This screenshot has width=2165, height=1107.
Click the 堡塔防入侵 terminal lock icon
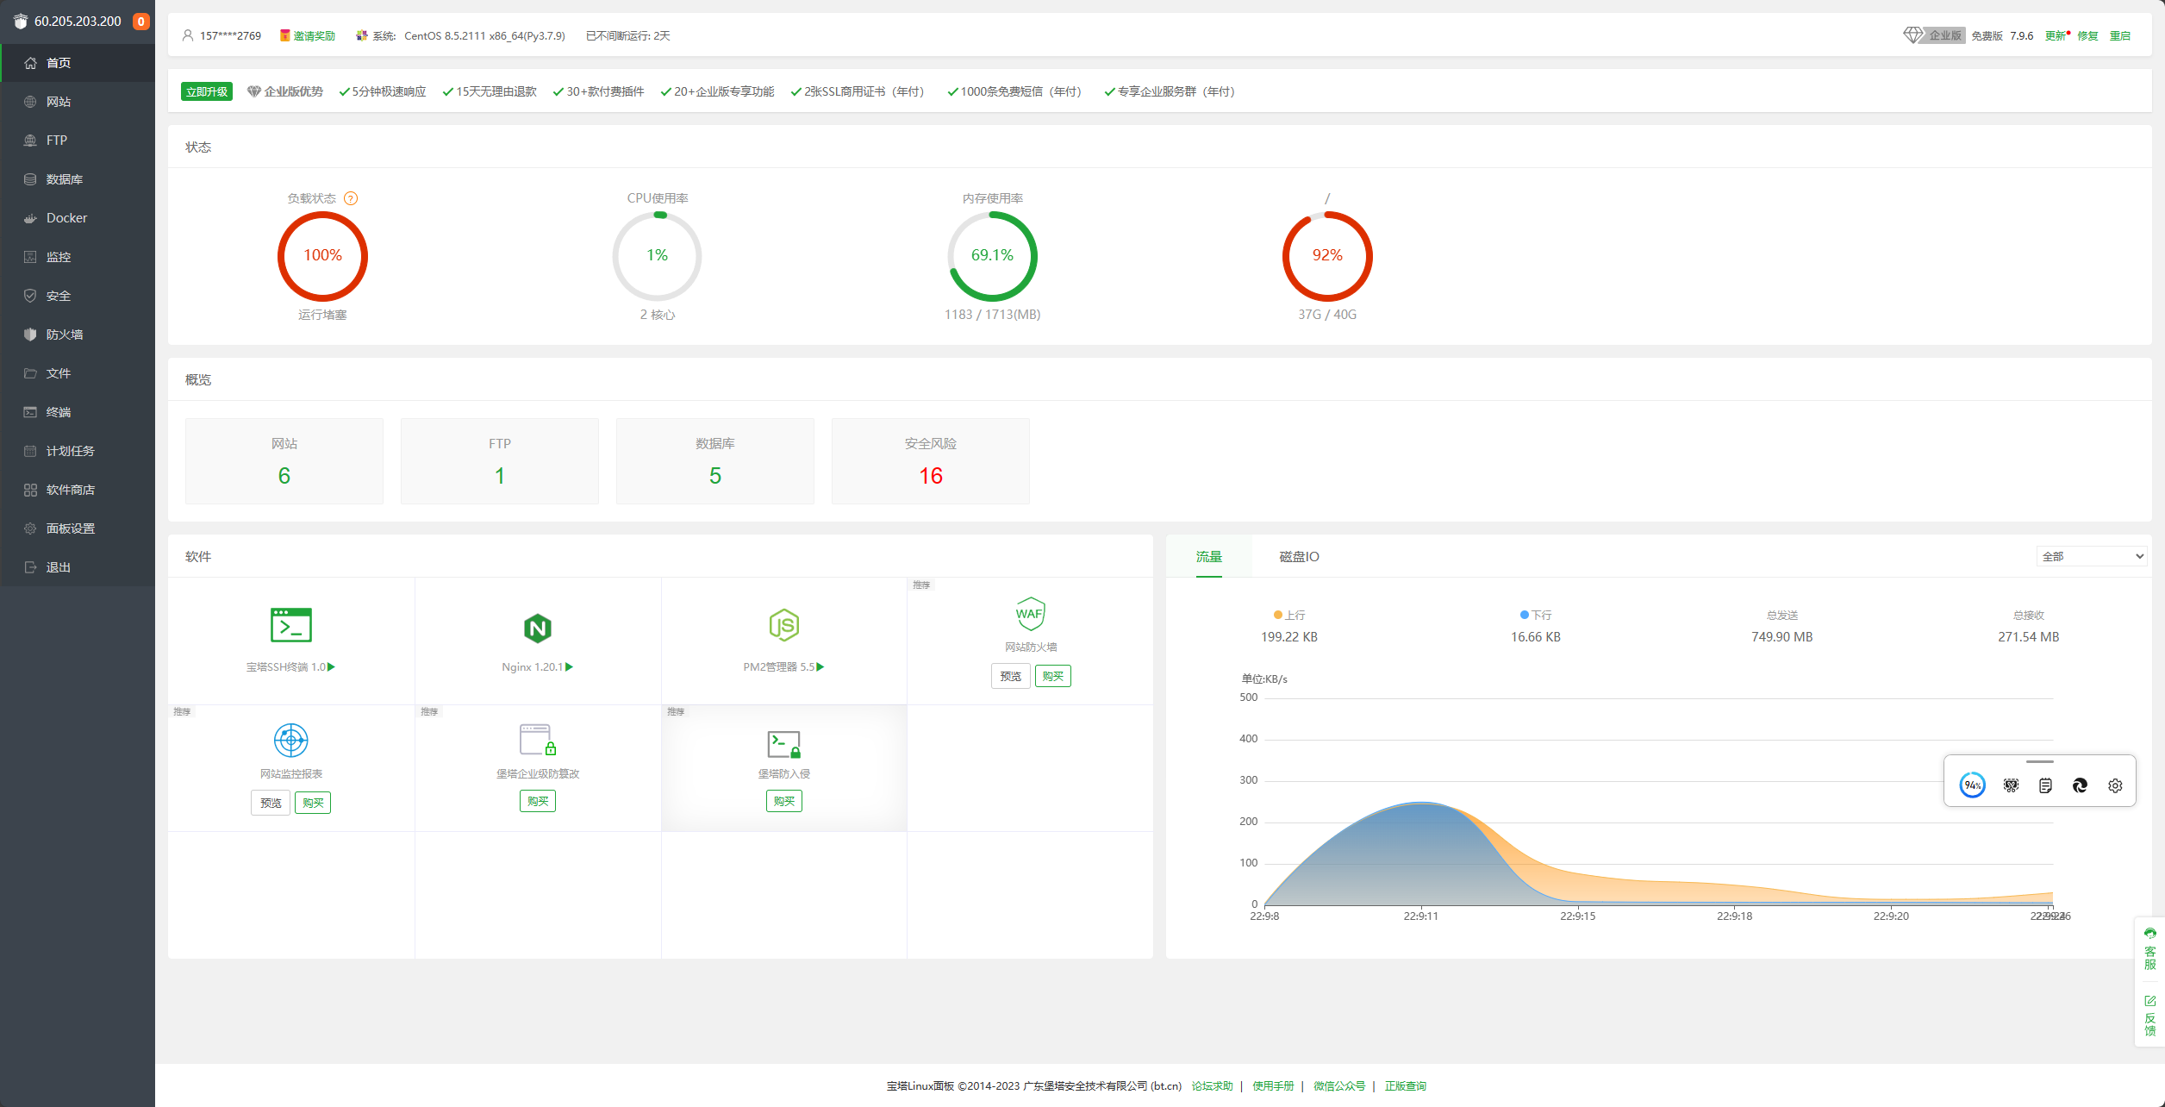point(784,744)
